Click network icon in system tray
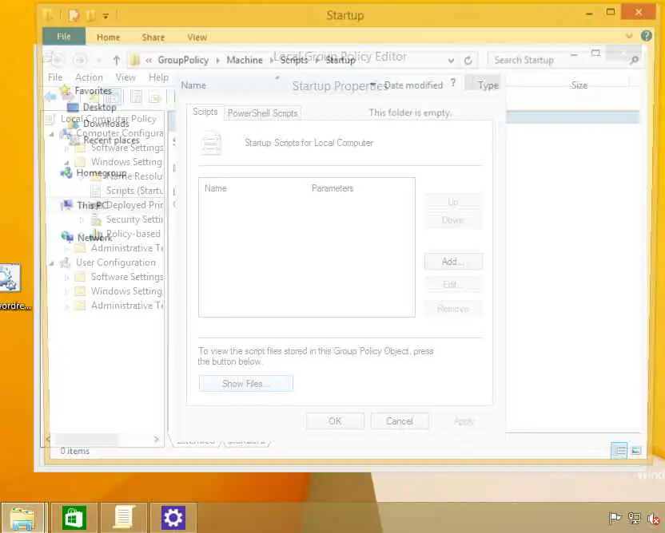 [634, 518]
